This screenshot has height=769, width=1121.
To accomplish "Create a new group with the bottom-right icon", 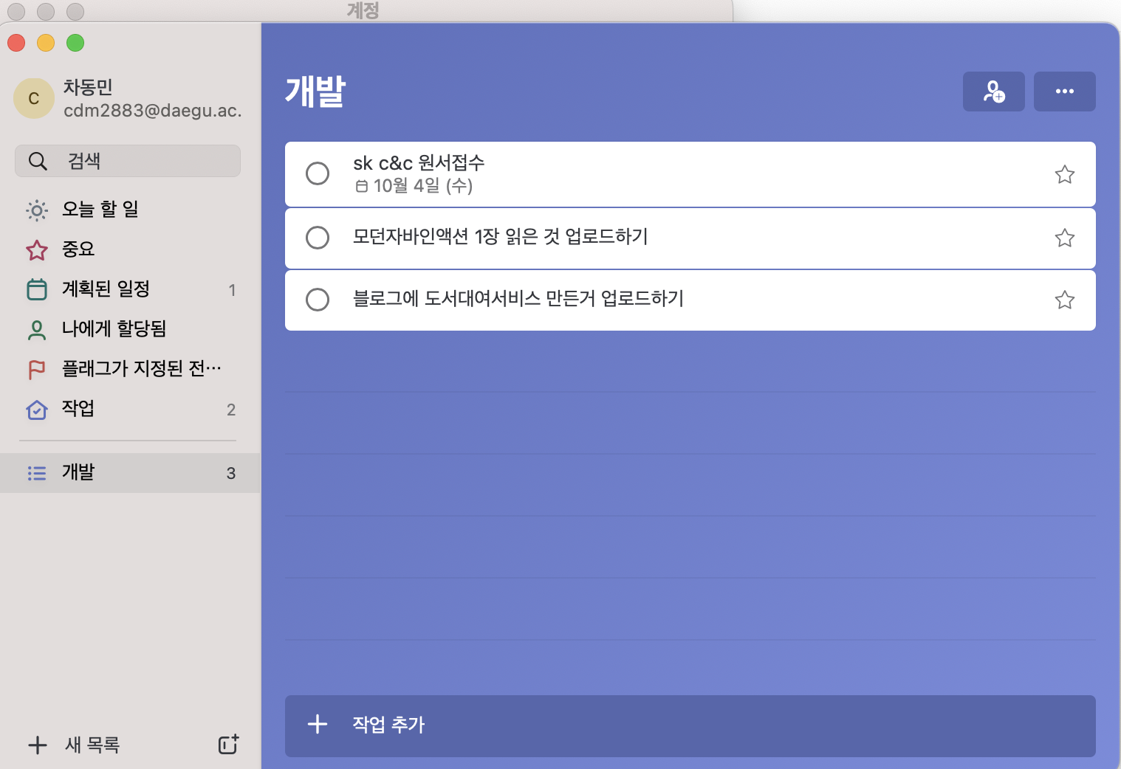I will pos(229,744).
